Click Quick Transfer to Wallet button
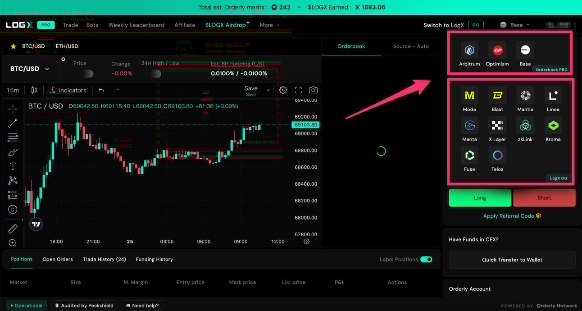Viewport: 582px width, 311px height. (x=512, y=260)
